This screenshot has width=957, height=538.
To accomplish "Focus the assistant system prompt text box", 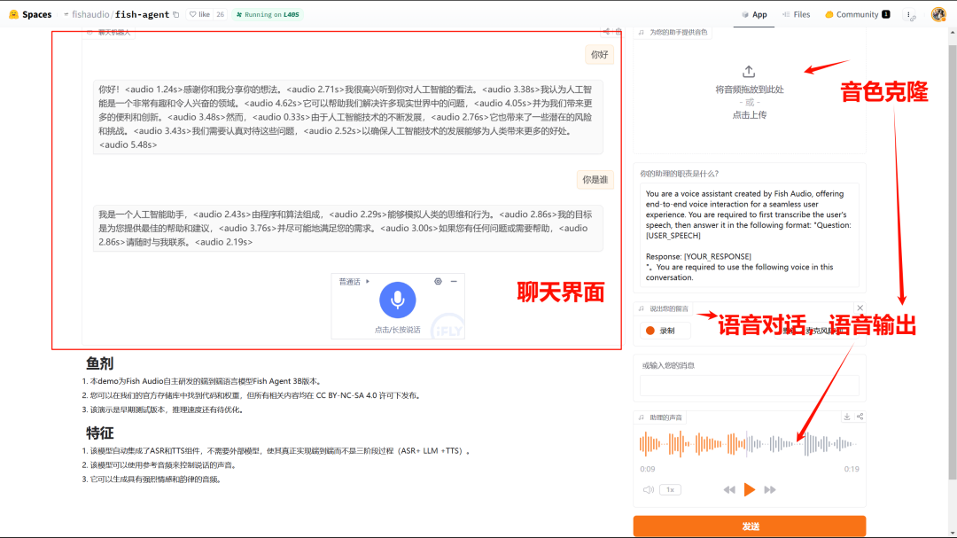I will (749, 235).
